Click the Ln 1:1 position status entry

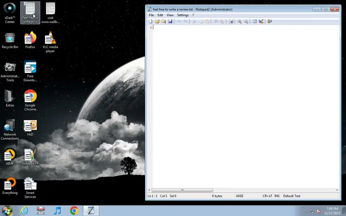152,196
